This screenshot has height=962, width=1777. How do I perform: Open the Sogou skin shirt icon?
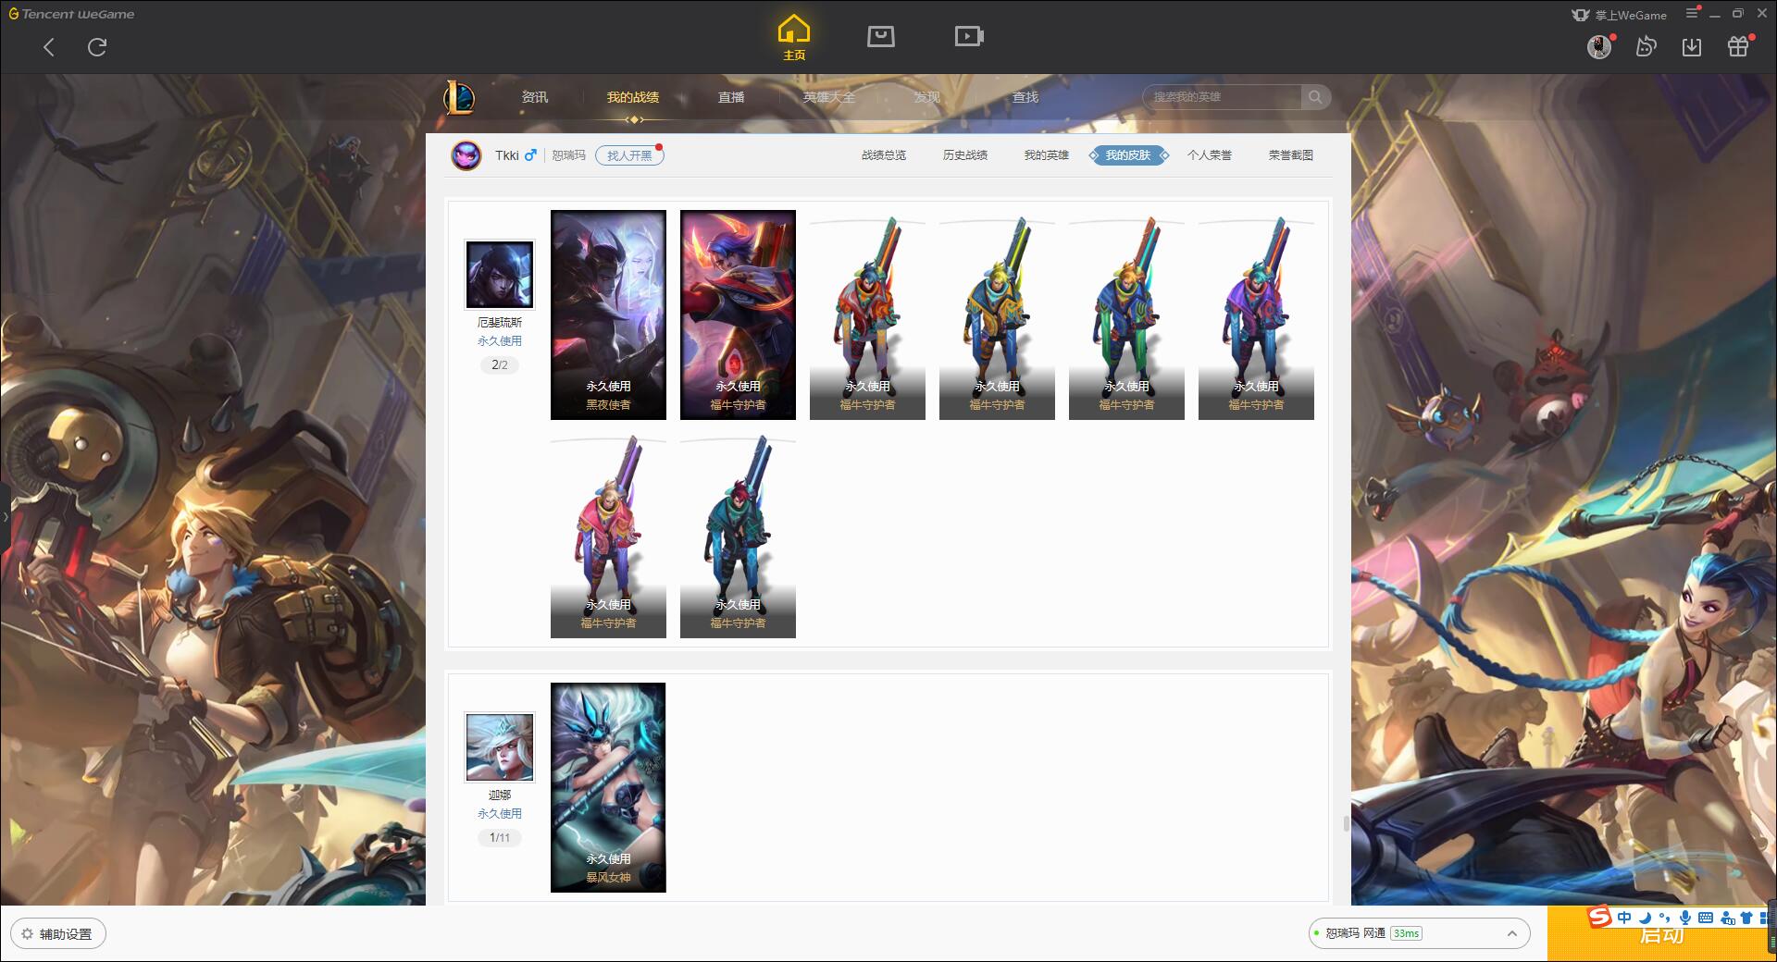(1746, 918)
